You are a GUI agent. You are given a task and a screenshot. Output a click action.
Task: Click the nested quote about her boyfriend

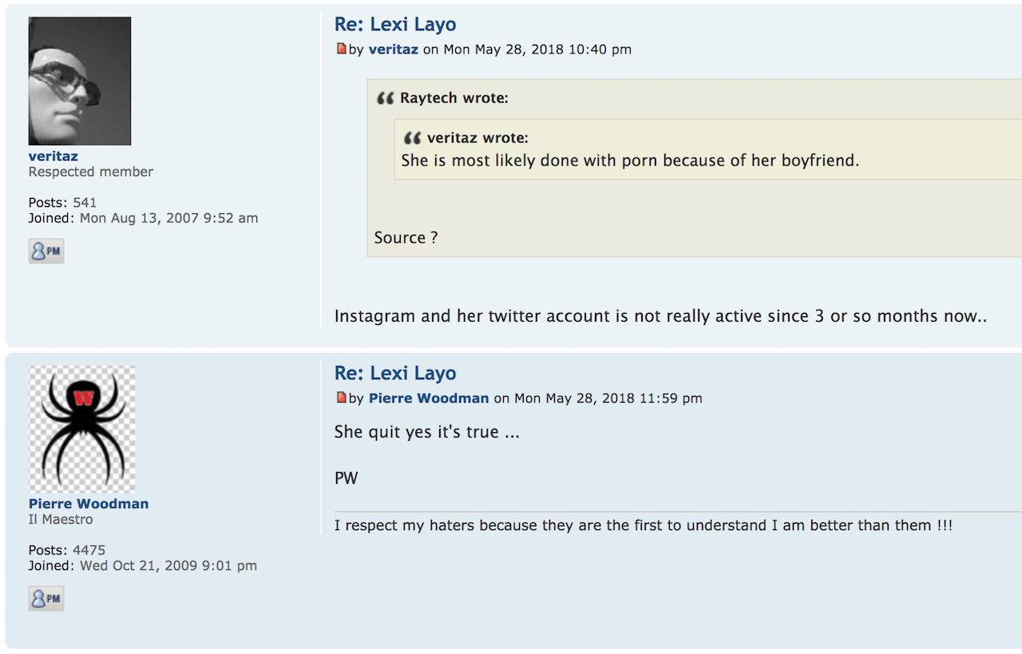pyautogui.click(x=630, y=161)
